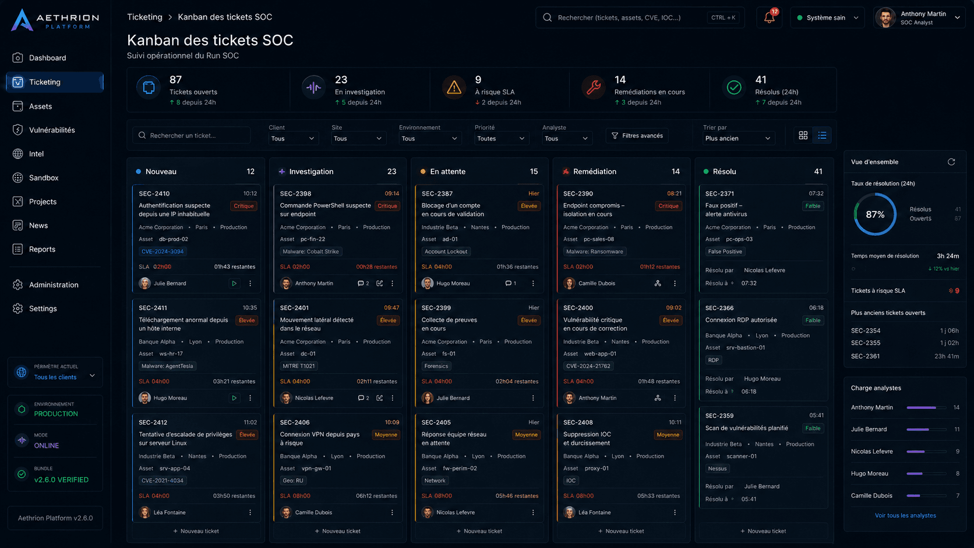The width and height of the screenshot is (974, 548).
Task: Open the notifications bell
Action: (x=770, y=17)
